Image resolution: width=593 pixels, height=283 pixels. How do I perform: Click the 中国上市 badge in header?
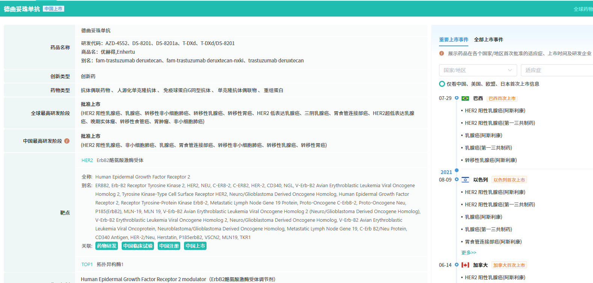pos(53,9)
